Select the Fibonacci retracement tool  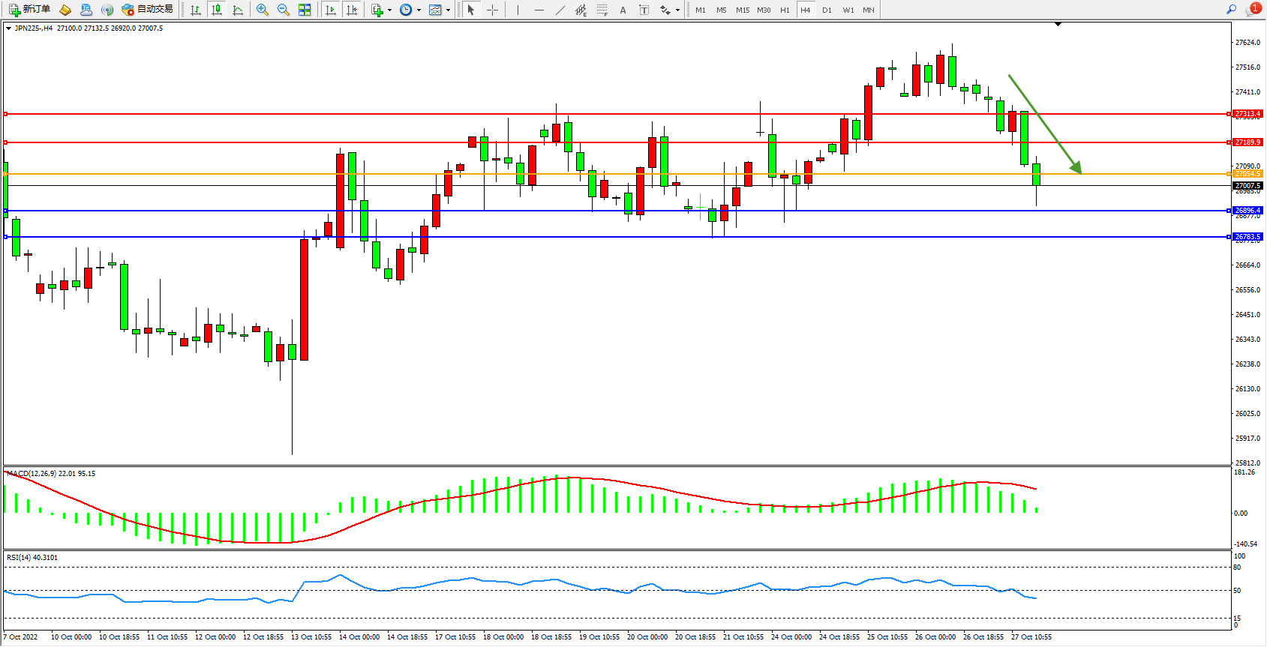click(x=602, y=10)
